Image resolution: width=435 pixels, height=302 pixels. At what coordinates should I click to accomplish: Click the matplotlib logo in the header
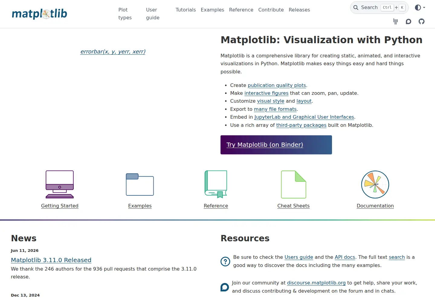coord(39,14)
